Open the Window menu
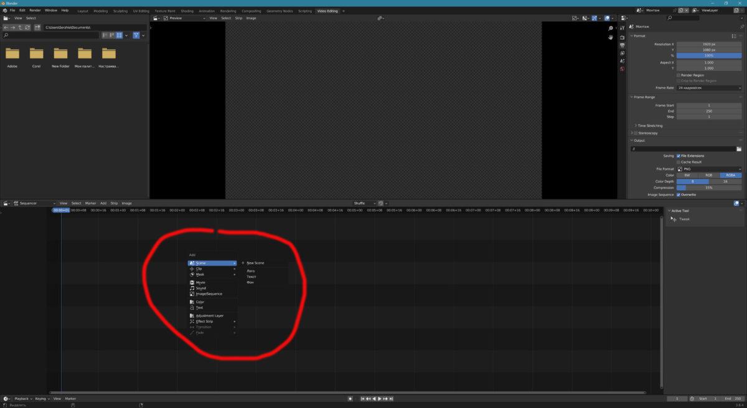The width and height of the screenshot is (747, 408). click(50, 11)
